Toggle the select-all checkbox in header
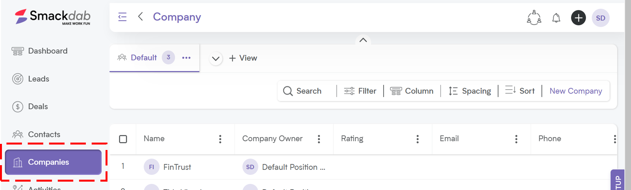 tap(123, 139)
